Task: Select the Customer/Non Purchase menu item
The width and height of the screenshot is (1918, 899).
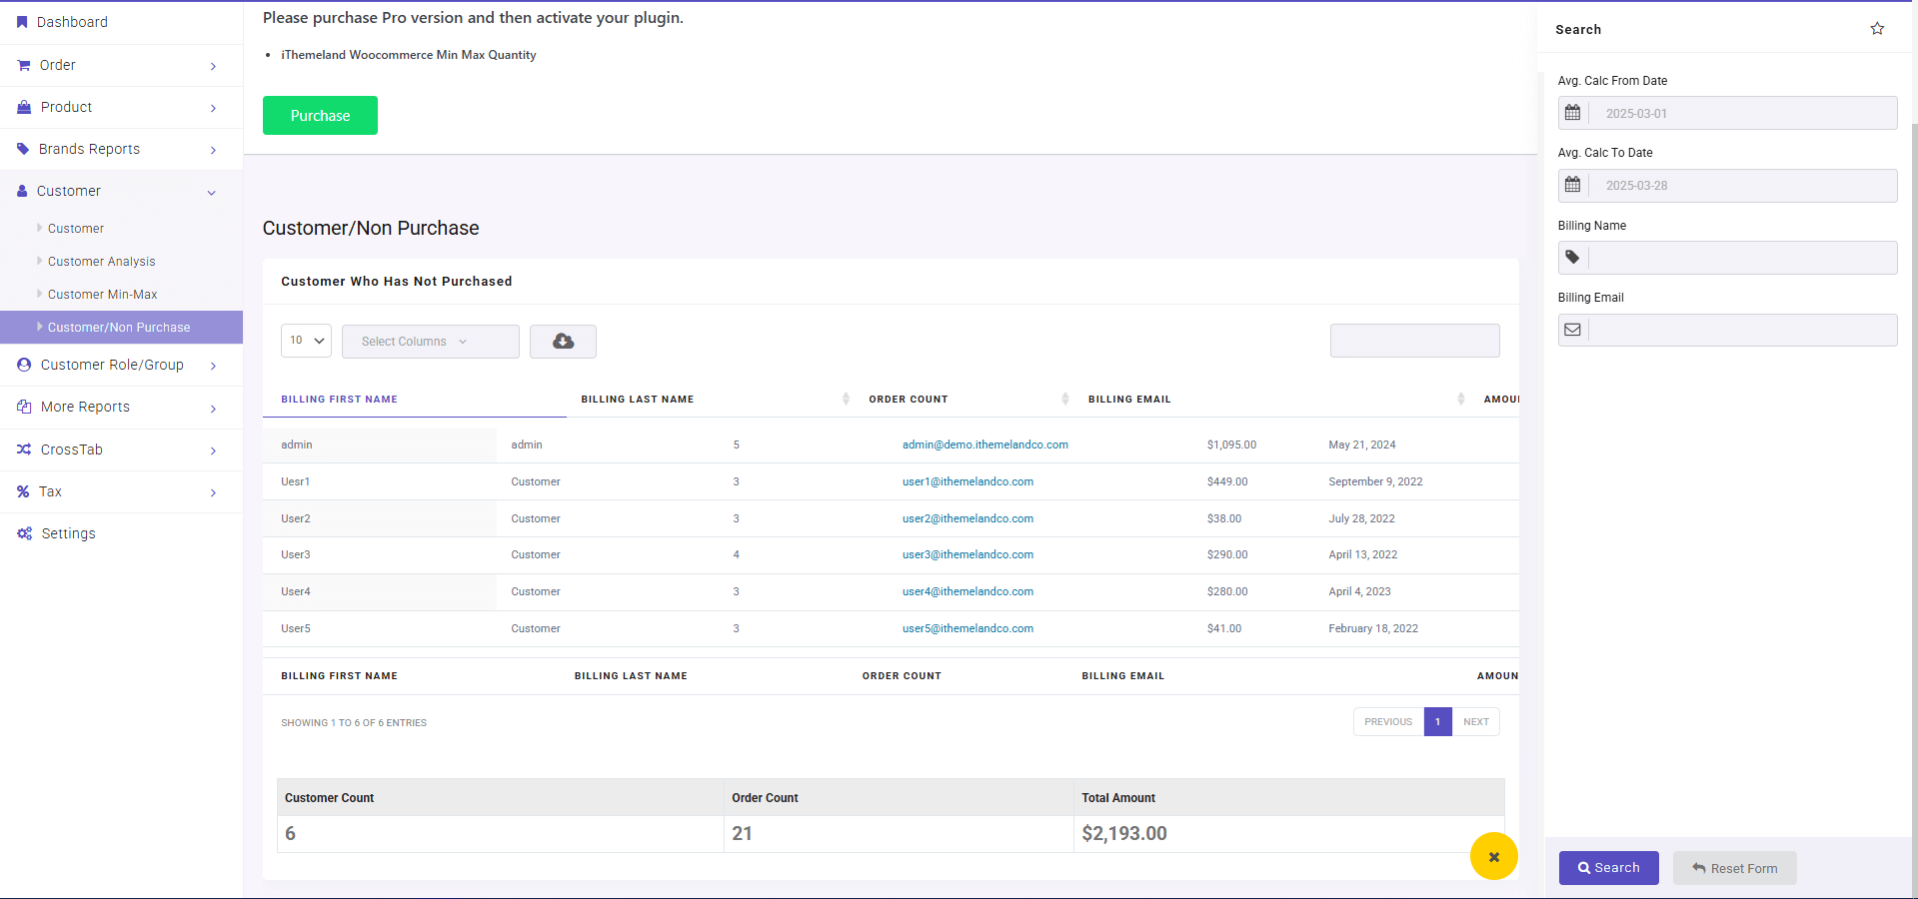Action: pyautogui.click(x=121, y=328)
